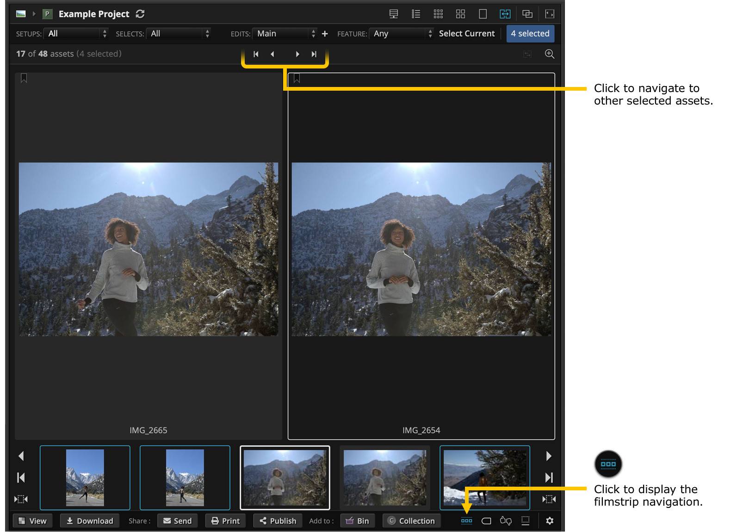Open the FEATURE dropdown showing Any
This screenshot has width=731, height=532.
coord(402,33)
